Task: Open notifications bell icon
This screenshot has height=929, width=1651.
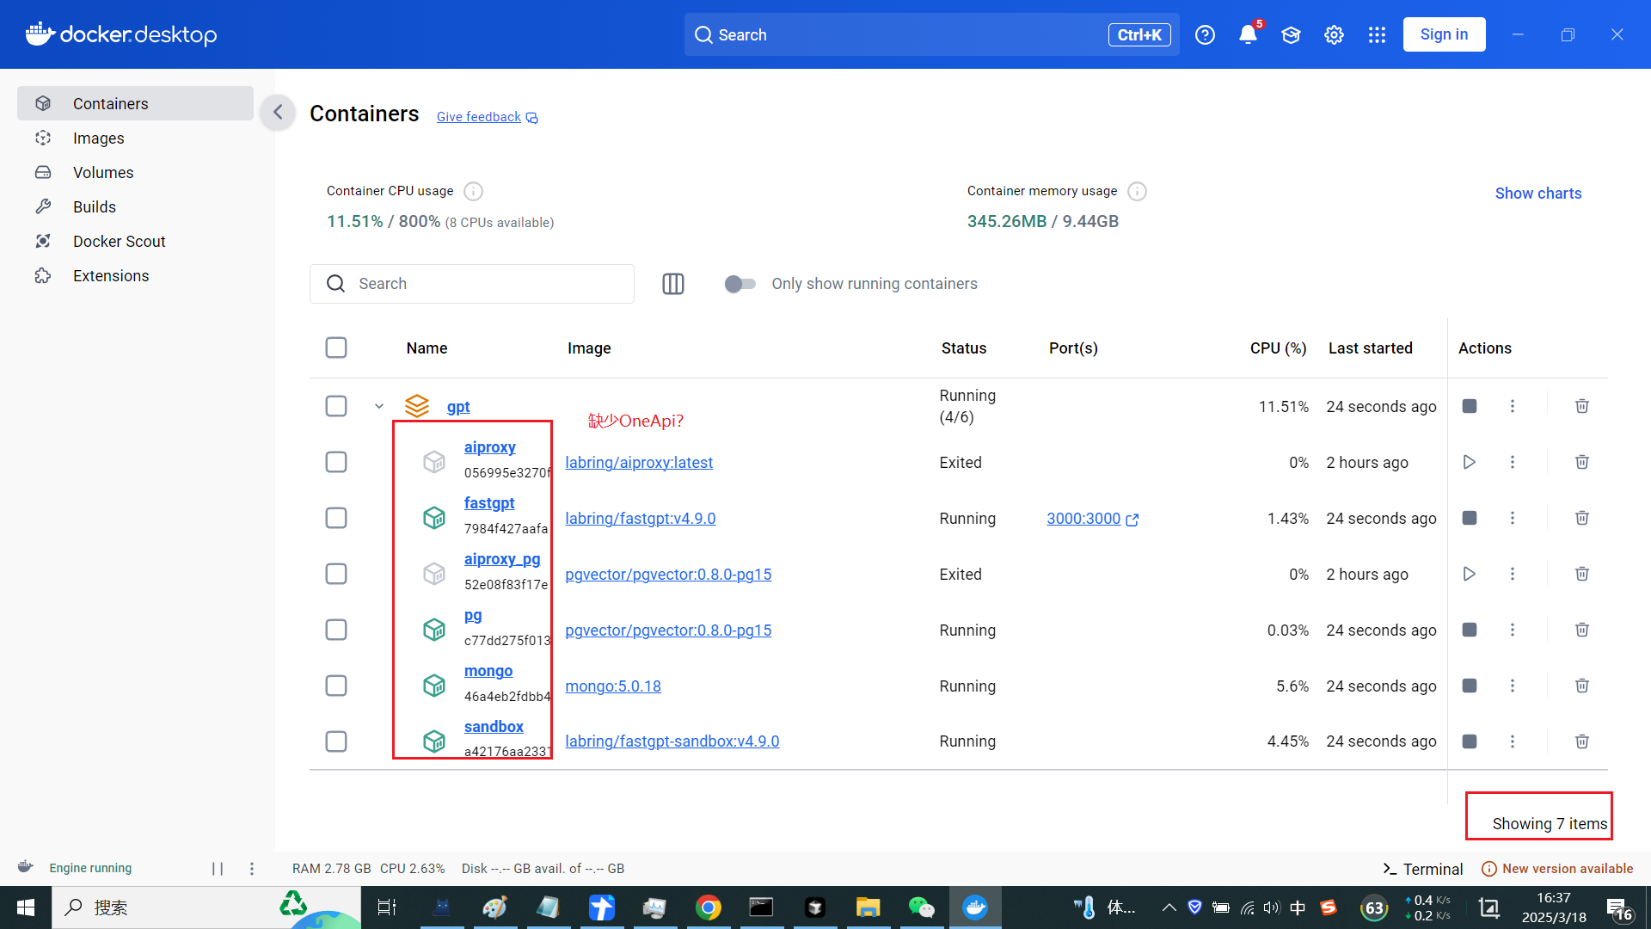Action: (x=1248, y=34)
